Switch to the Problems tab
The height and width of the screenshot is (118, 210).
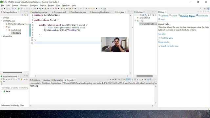point(35,80)
